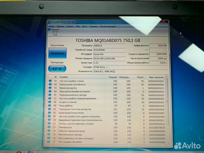Click the Атрибут column header
The image size is (204, 153).
pos(64,77)
